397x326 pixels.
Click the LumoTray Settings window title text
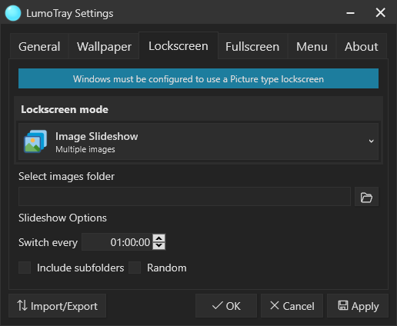click(70, 13)
